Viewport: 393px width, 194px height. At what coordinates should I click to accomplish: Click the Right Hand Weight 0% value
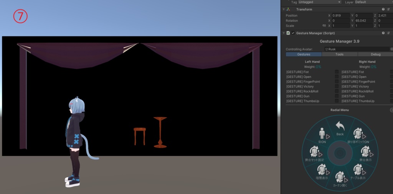point(373,67)
